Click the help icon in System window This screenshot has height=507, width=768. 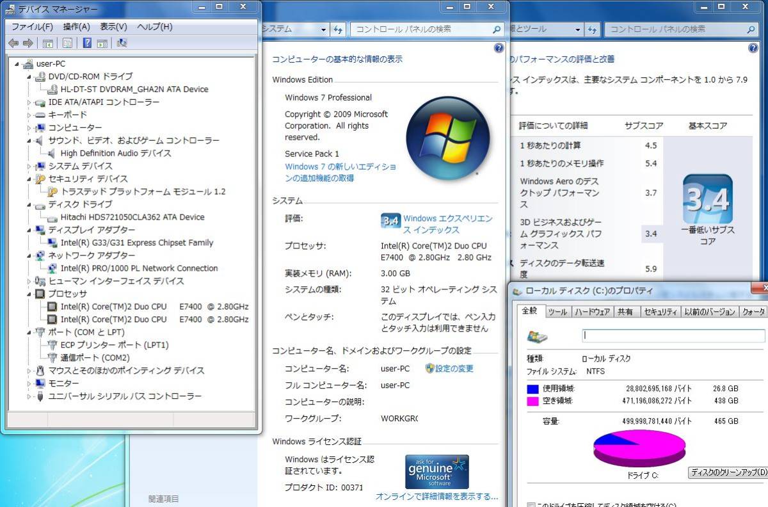click(x=499, y=49)
